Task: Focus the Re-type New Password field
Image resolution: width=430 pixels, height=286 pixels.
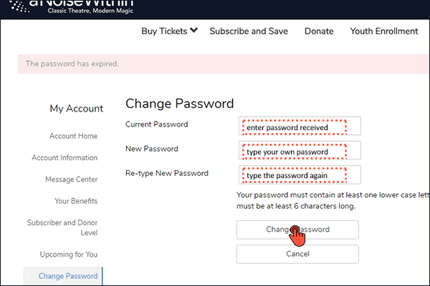Action: point(300,175)
